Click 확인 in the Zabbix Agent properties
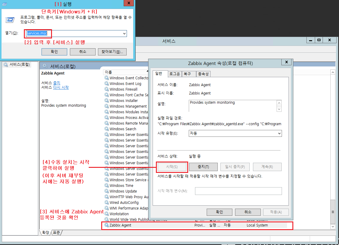The height and width of the screenshot is (245, 339). (x=220, y=212)
